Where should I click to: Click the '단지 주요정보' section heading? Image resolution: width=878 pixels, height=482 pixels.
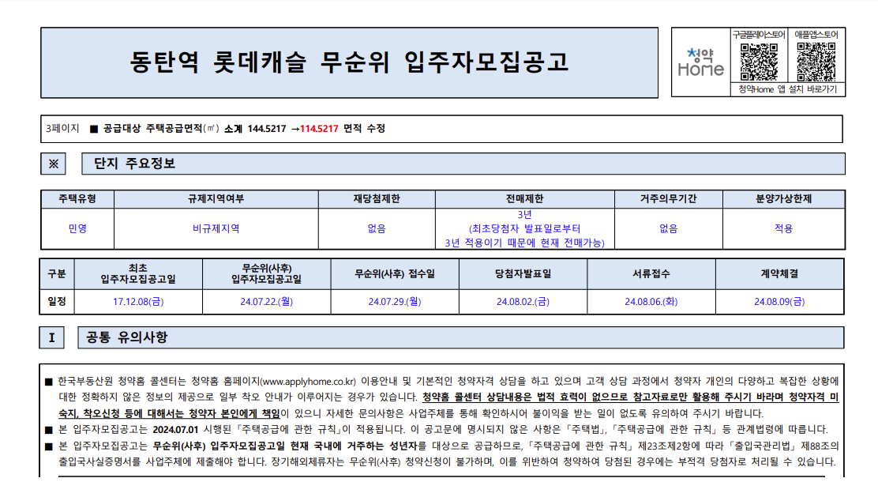(134, 164)
